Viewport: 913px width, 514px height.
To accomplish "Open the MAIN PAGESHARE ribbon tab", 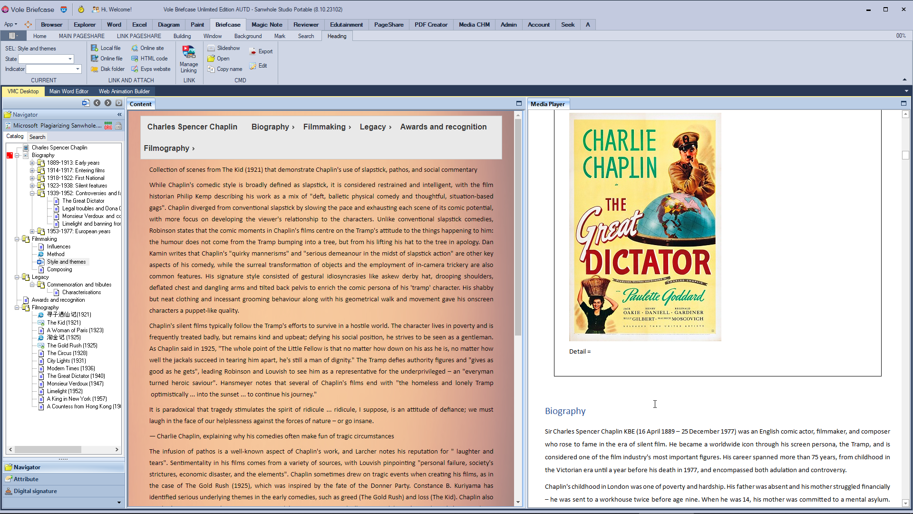I will 82,36.
